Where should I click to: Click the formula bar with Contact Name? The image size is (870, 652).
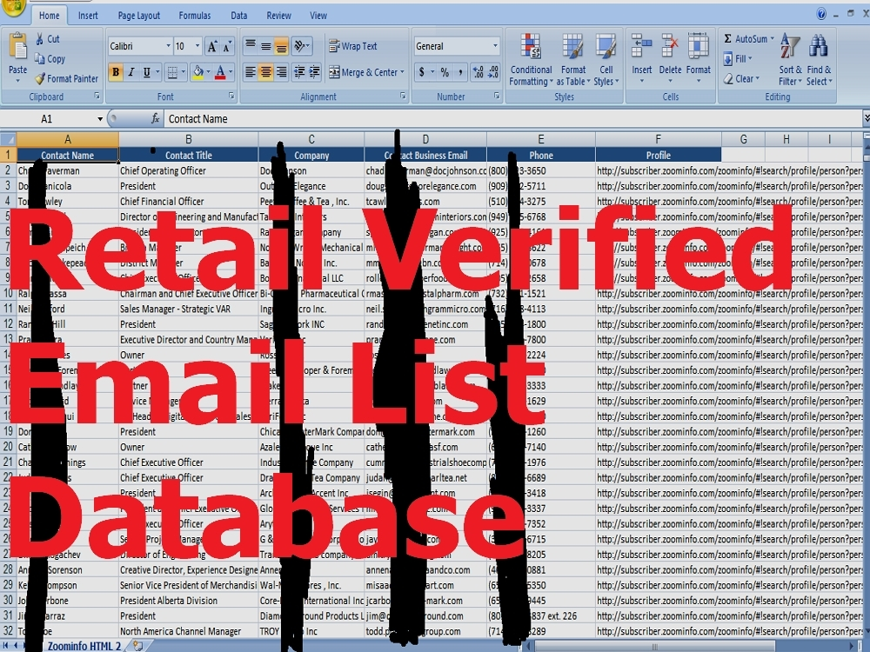(512, 118)
